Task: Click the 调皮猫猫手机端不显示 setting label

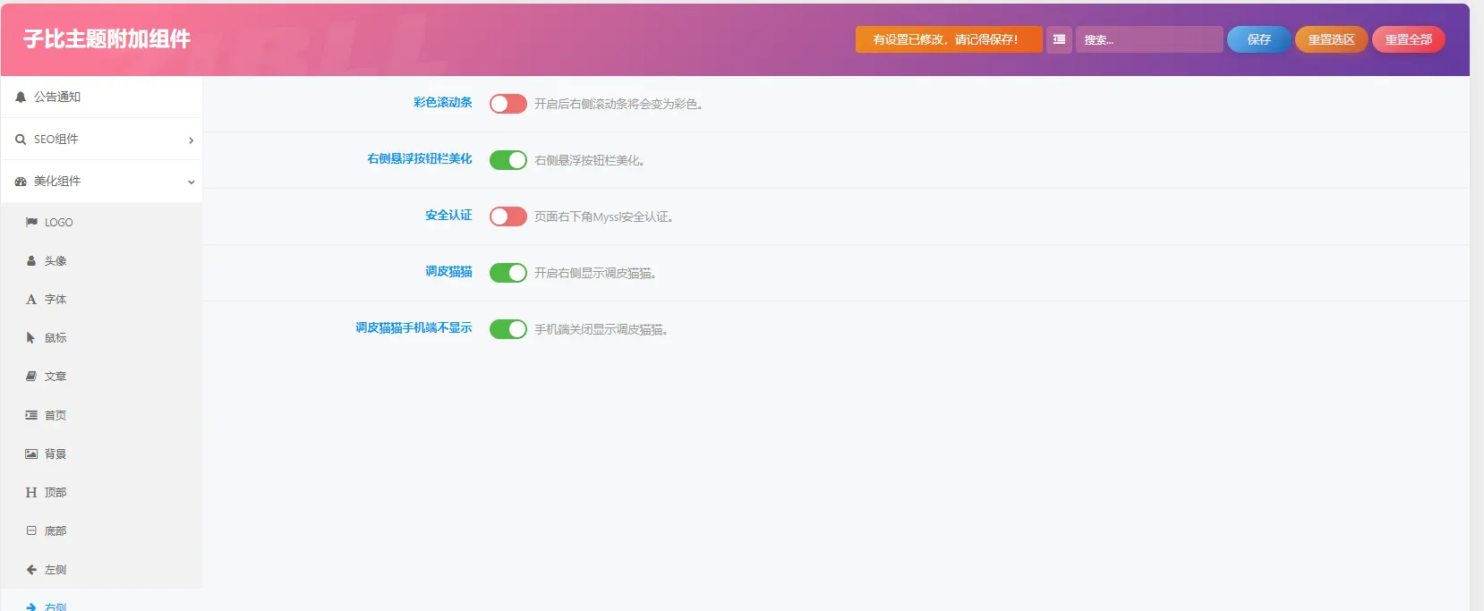Action: click(x=414, y=328)
